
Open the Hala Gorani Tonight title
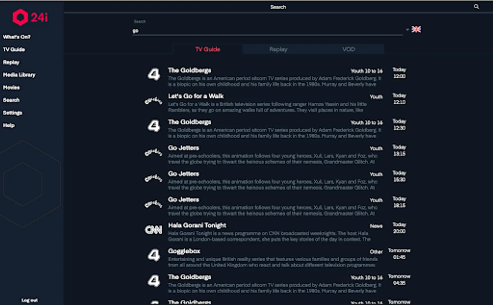(x=197, y=225)
